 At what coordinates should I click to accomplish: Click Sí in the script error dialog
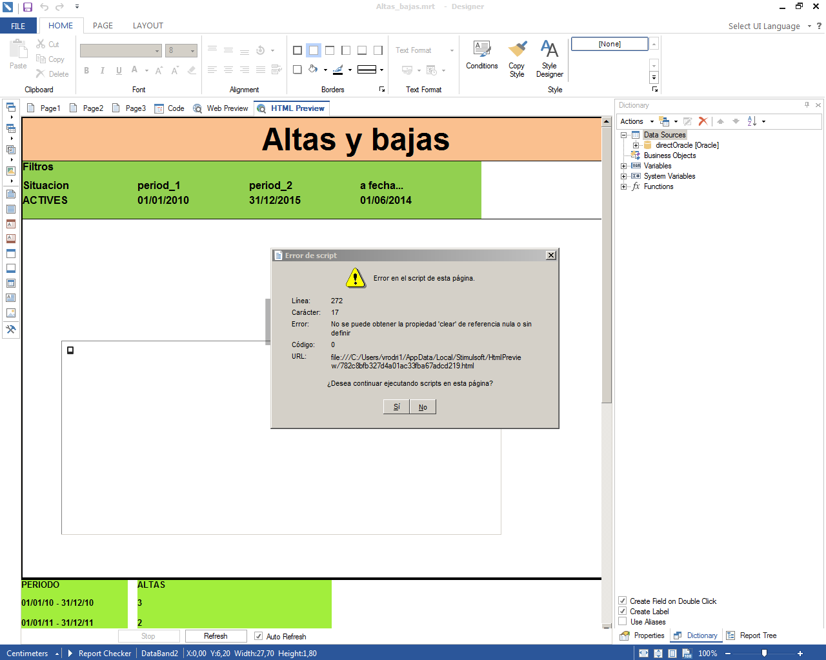[x=396, y=407]
